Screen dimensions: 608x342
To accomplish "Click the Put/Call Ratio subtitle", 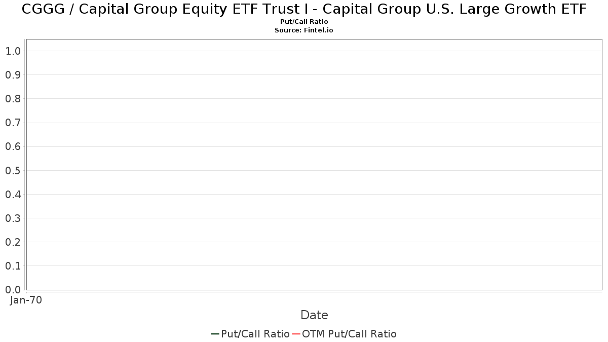I will tap(304, 22).
